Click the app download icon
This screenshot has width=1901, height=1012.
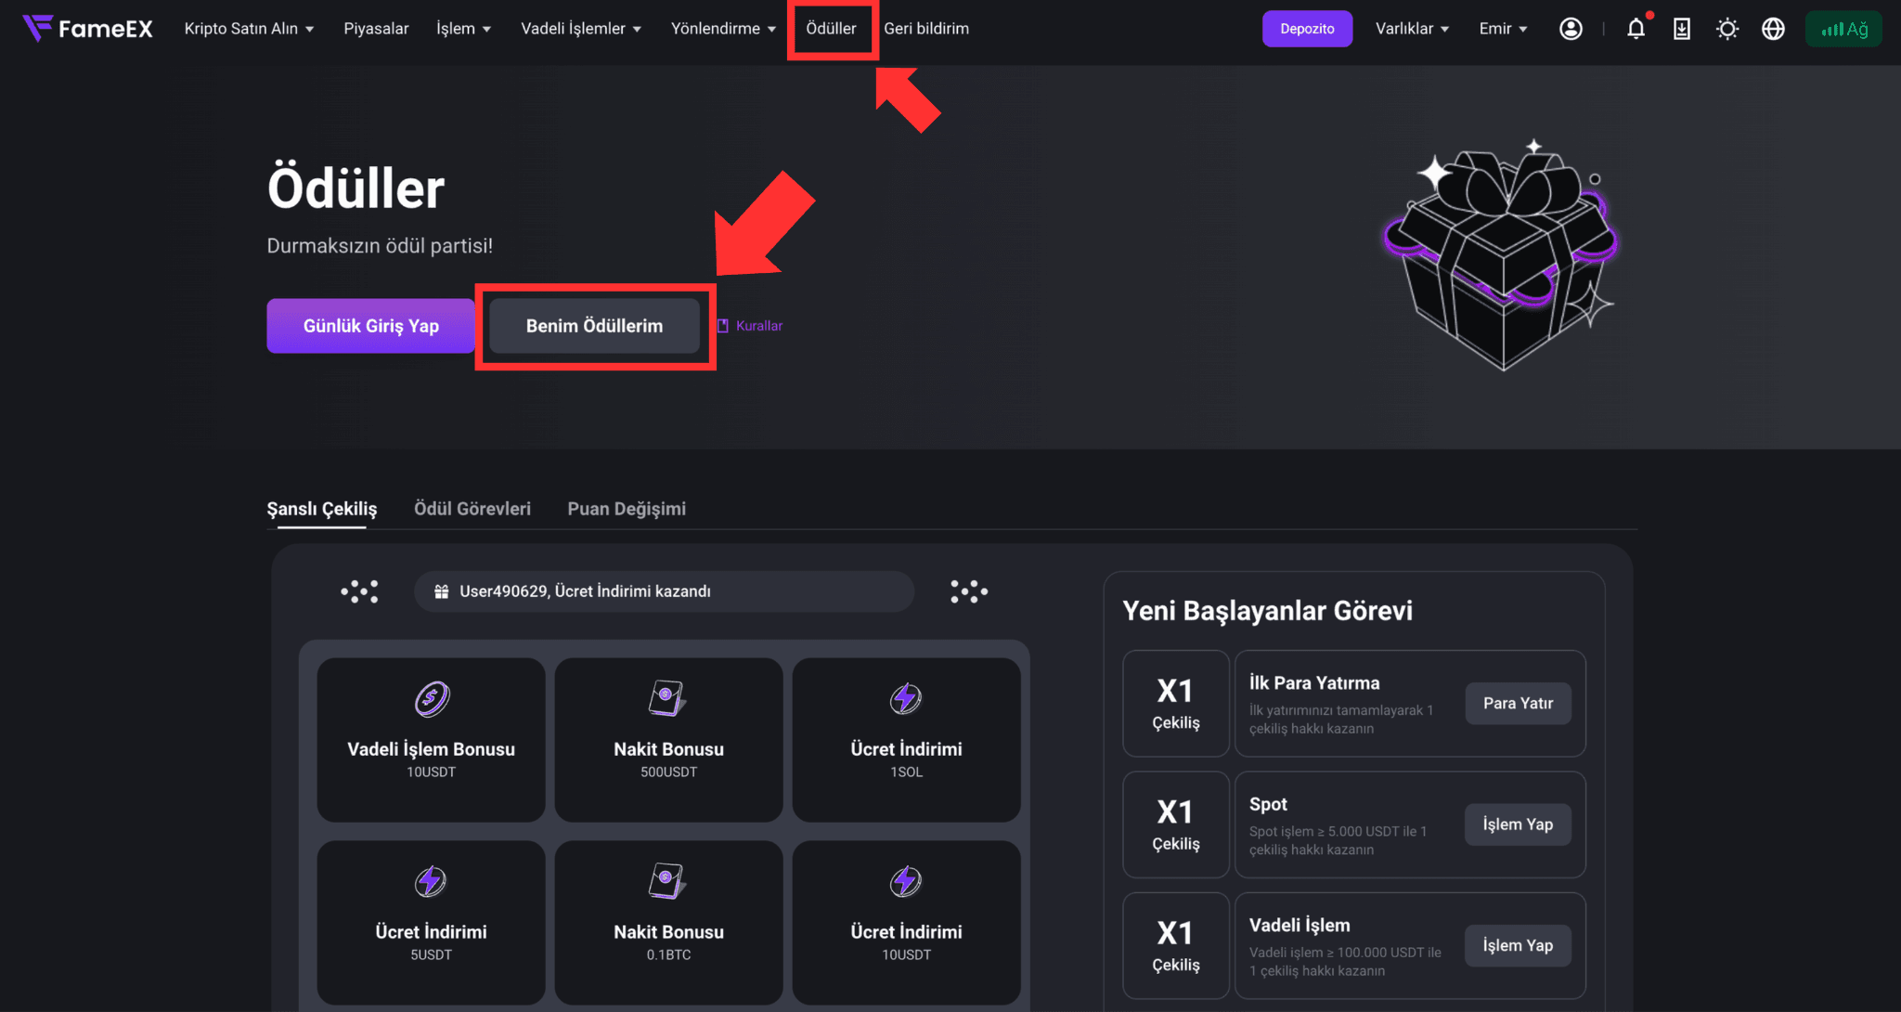(x=1682, y=29)
